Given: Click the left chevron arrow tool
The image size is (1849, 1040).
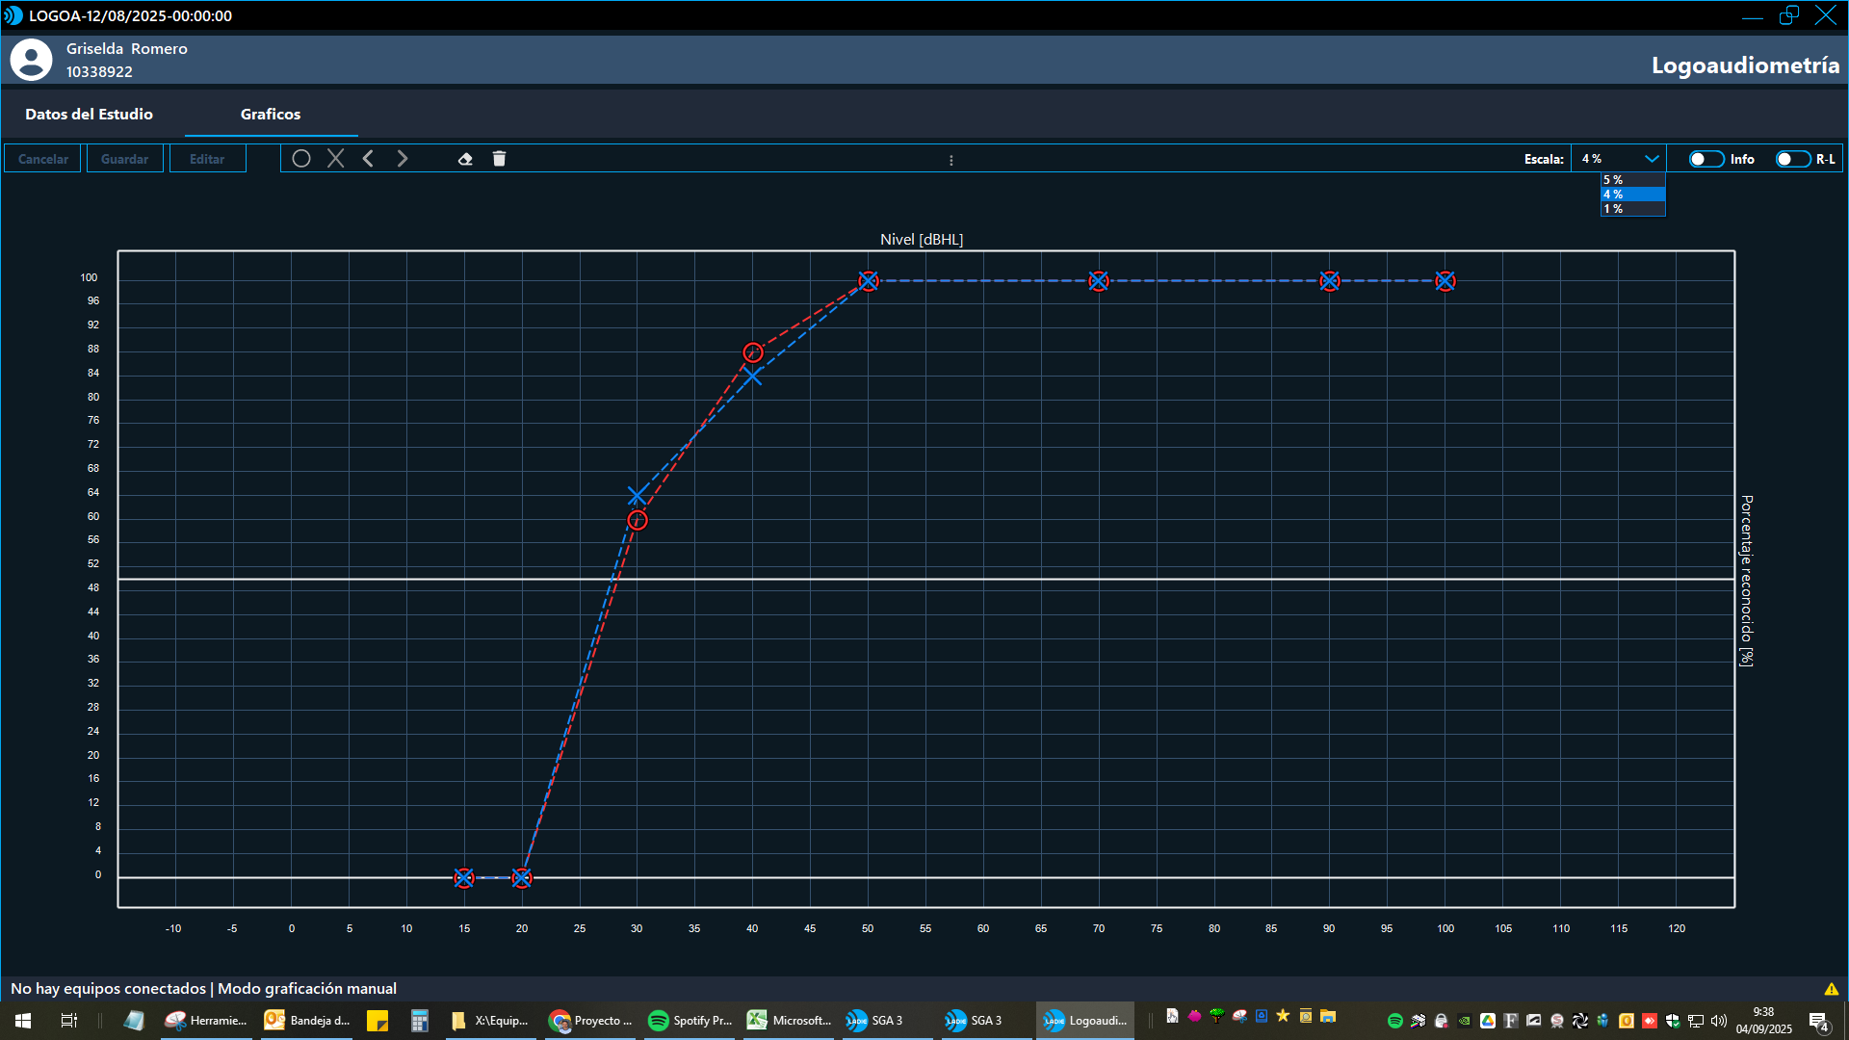Looking at the screenshot, I should (x=368, y=159).
